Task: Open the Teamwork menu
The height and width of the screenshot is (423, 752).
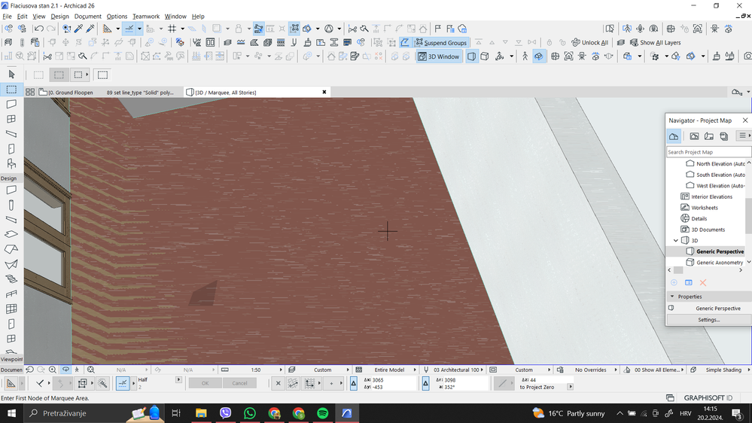Action: point(146,16)
